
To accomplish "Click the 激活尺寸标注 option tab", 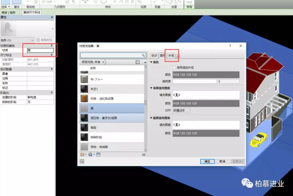I will (32, 13).
